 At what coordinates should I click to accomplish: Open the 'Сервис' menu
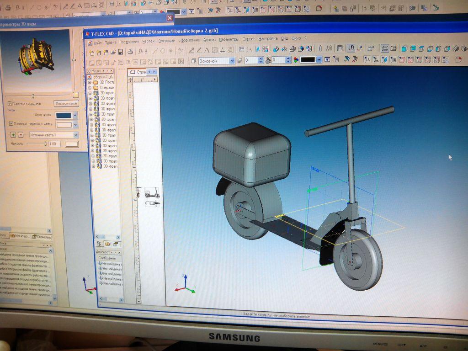249,39
